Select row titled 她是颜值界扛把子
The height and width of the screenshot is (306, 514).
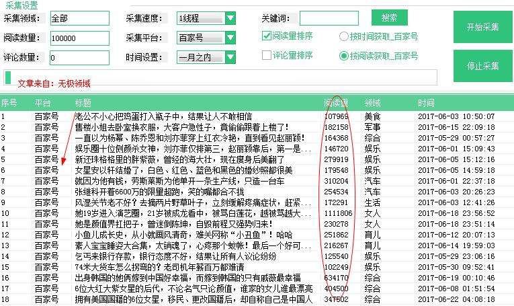(257, 224)
